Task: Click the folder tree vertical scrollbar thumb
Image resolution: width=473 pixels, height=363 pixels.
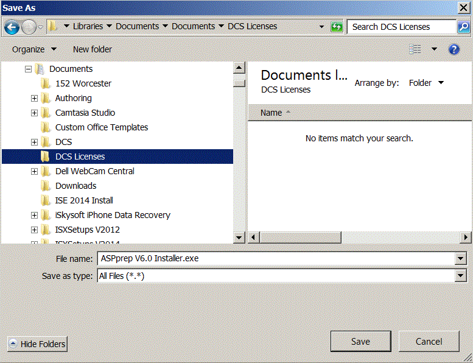Action: coord(239,83)
